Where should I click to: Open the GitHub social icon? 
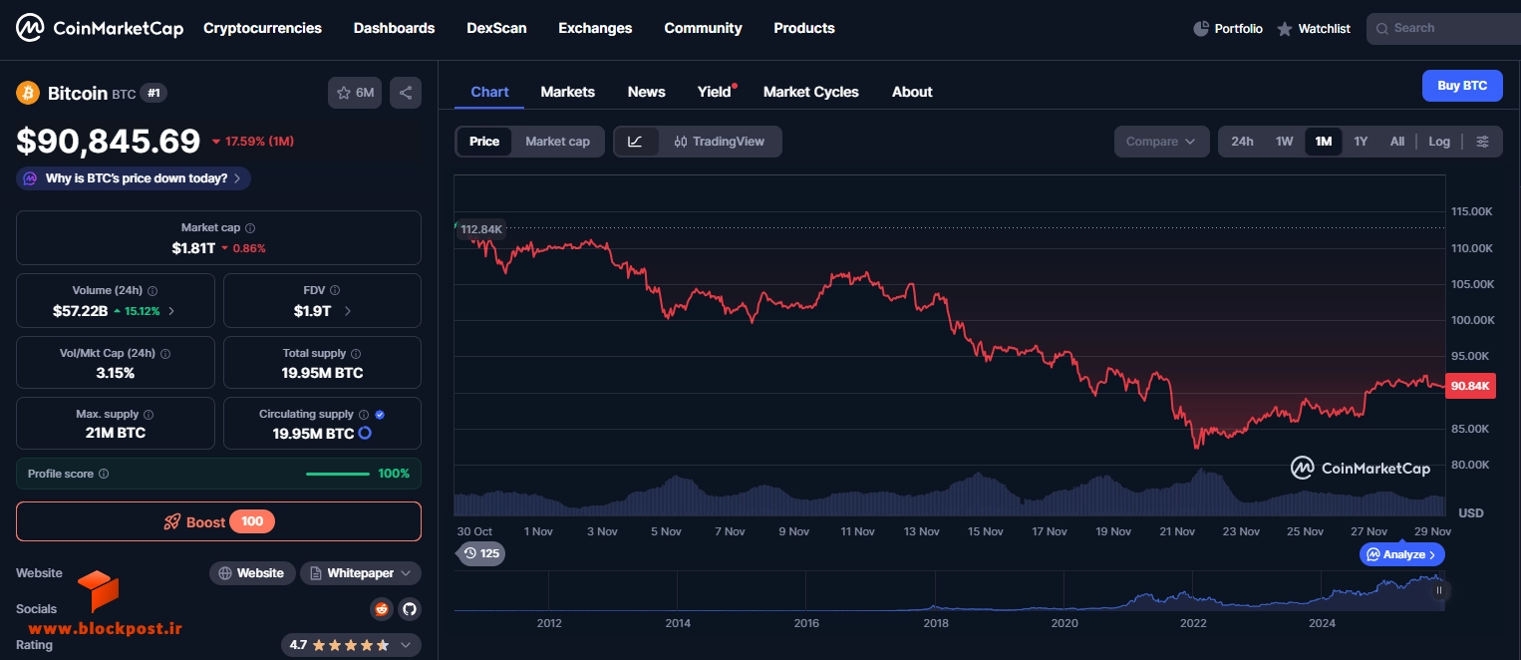(x=409, y=608)
